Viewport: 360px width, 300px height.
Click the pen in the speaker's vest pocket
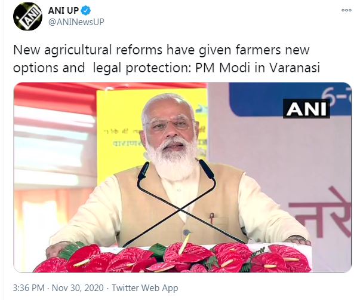[212, 218]
